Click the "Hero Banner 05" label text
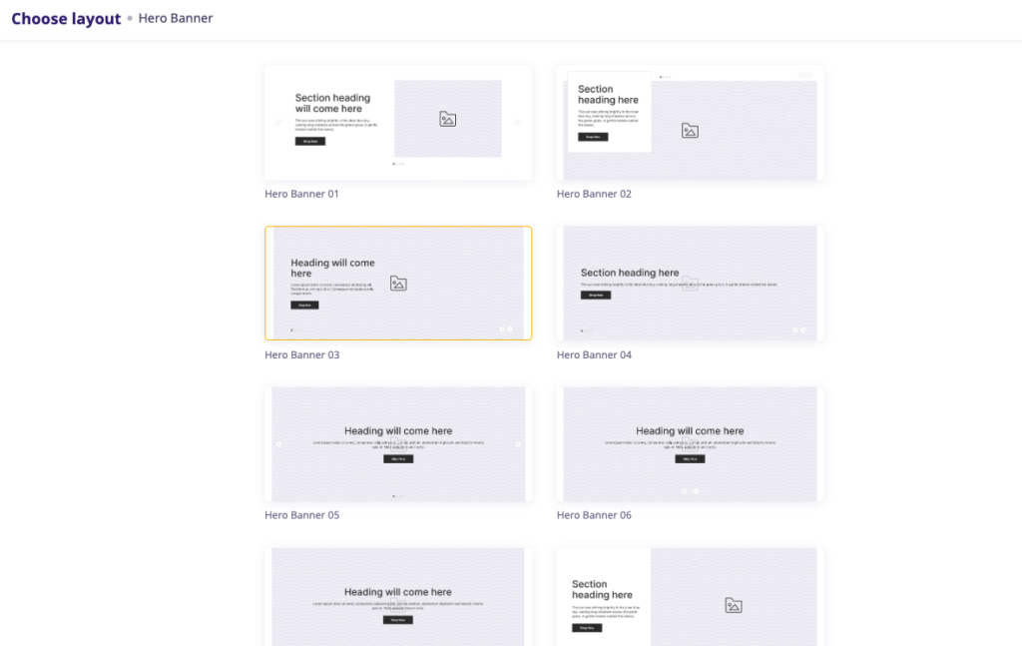Image resolution: width=1022 pixels, height=646 pixels. [301, 515]
